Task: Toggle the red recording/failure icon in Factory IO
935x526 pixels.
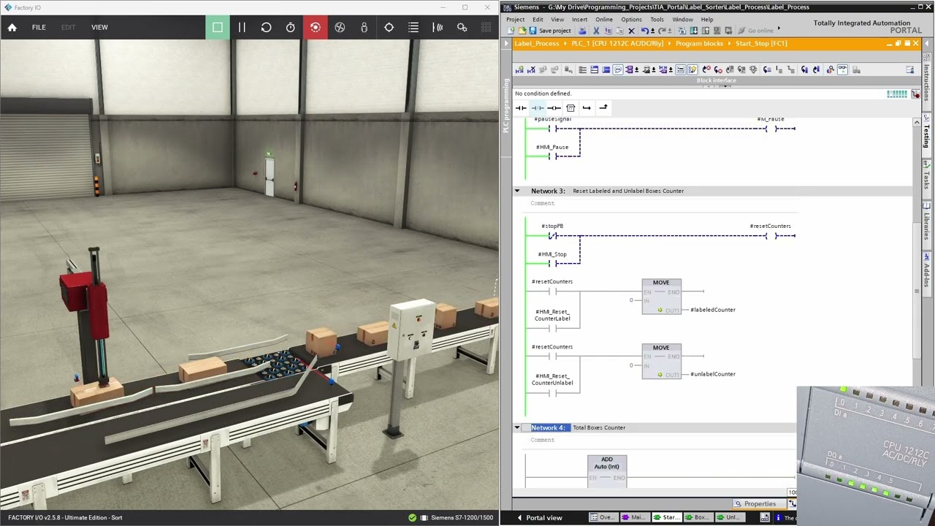Action: coord(315,27)
